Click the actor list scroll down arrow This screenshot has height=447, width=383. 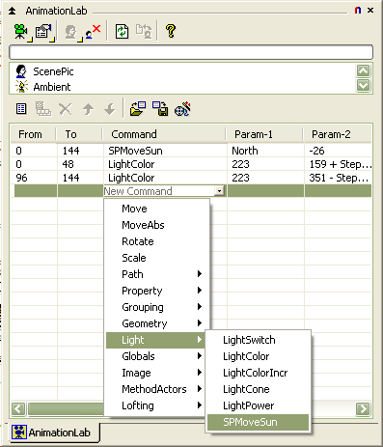click(x=364, y=86)
